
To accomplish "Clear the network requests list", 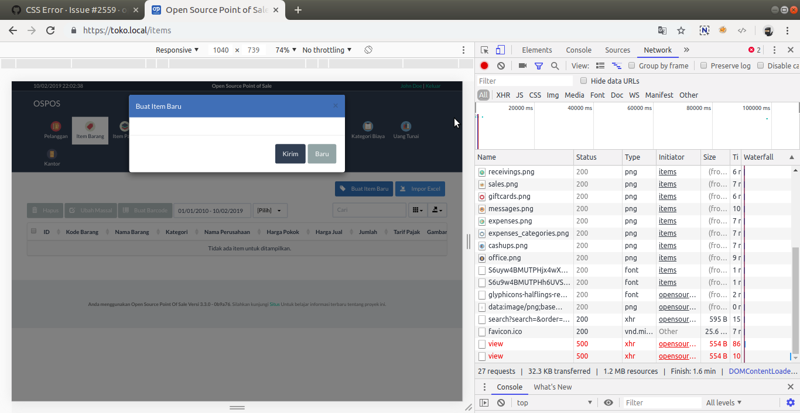I will click(x=501, y=66).
